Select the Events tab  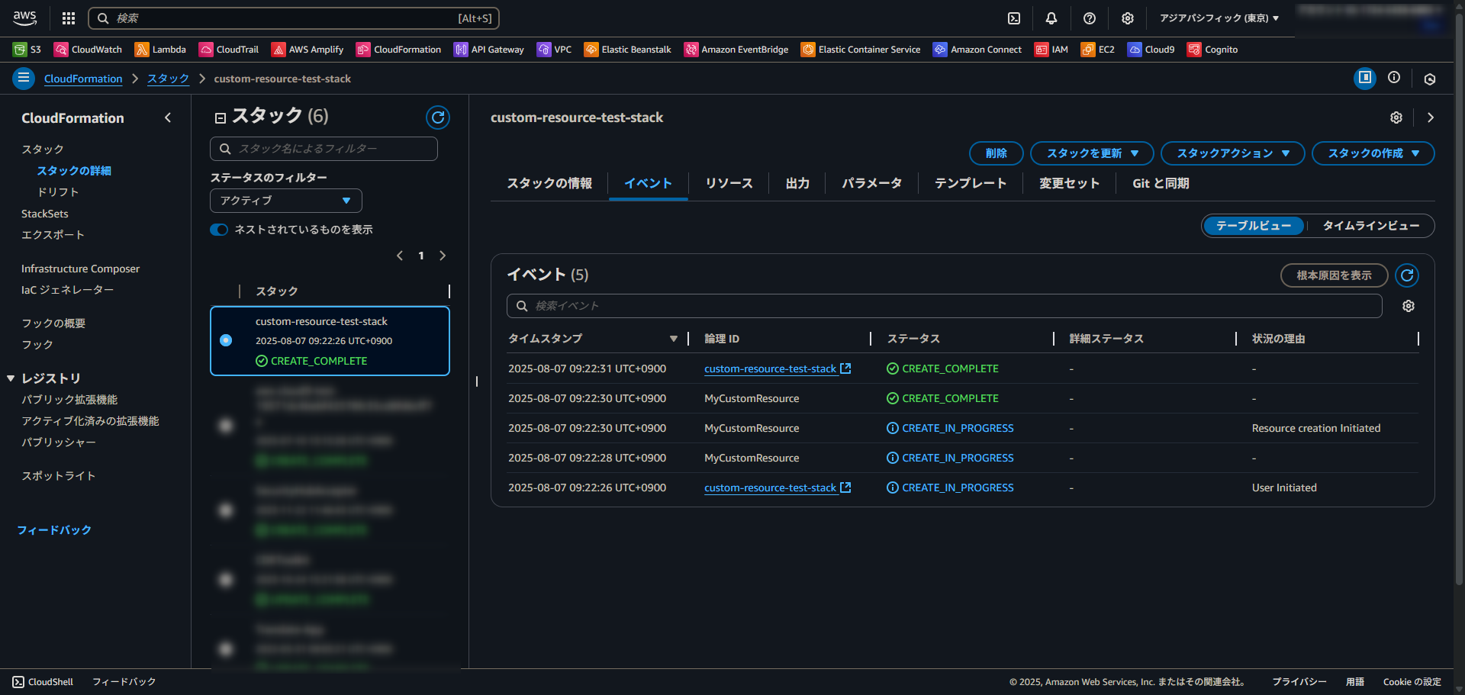648,183
